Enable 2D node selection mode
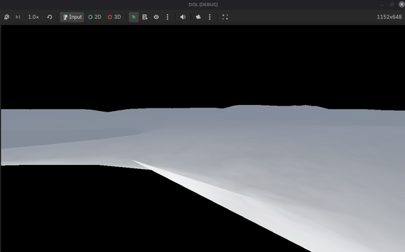Viewport: 405px width, 252px height. (x=95, y=17)
